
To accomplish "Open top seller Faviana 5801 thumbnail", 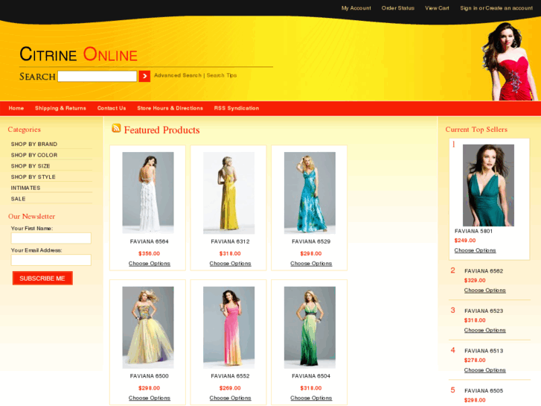I will (488, 185).
